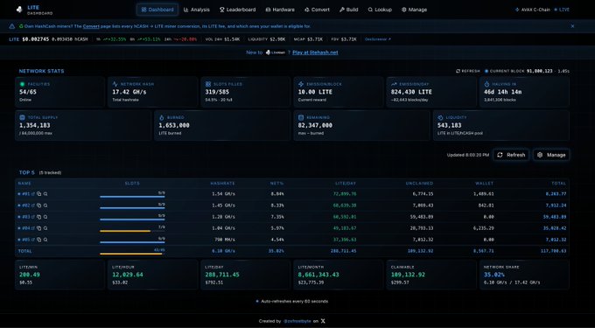The image size is (595, 328).
Task: Go to the Leaderboard tab
Action: [x=237, y=10]
